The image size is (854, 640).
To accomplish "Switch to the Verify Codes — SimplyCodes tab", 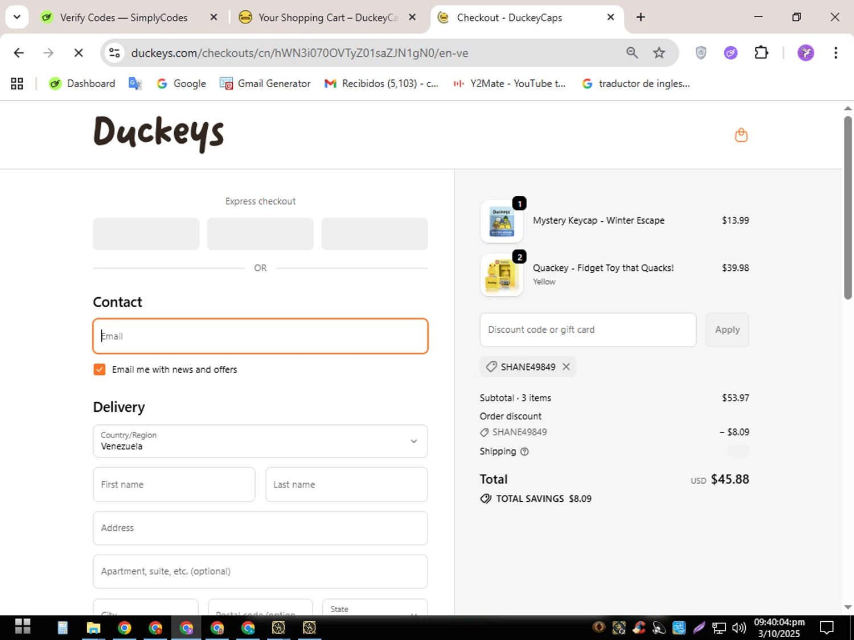I will [124, 18].
